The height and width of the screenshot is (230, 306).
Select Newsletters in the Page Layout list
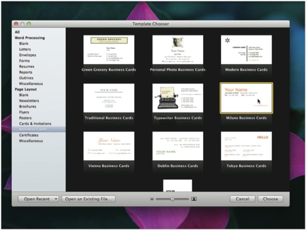click(x=29, y=101)
